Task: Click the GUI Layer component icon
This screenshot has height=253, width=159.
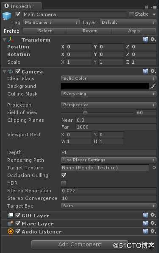Action: click(x=11, y=215)
